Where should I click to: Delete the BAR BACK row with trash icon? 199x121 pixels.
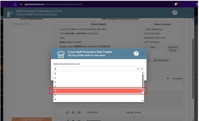pos(73,112)
